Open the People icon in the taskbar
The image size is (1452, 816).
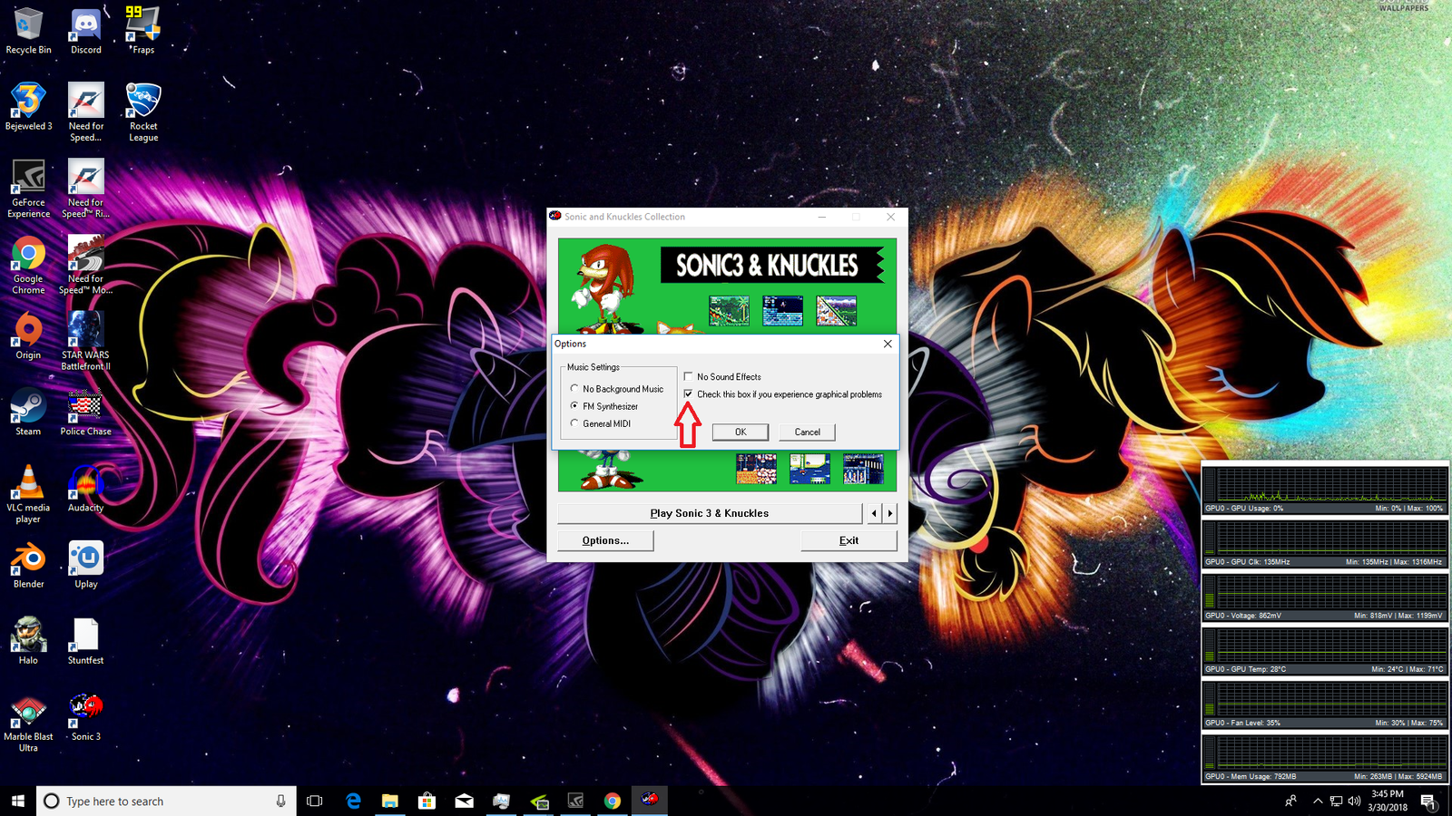point(1290,801)
